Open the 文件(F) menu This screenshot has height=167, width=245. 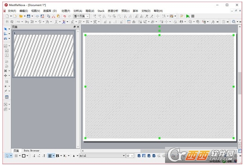(12, 11)
